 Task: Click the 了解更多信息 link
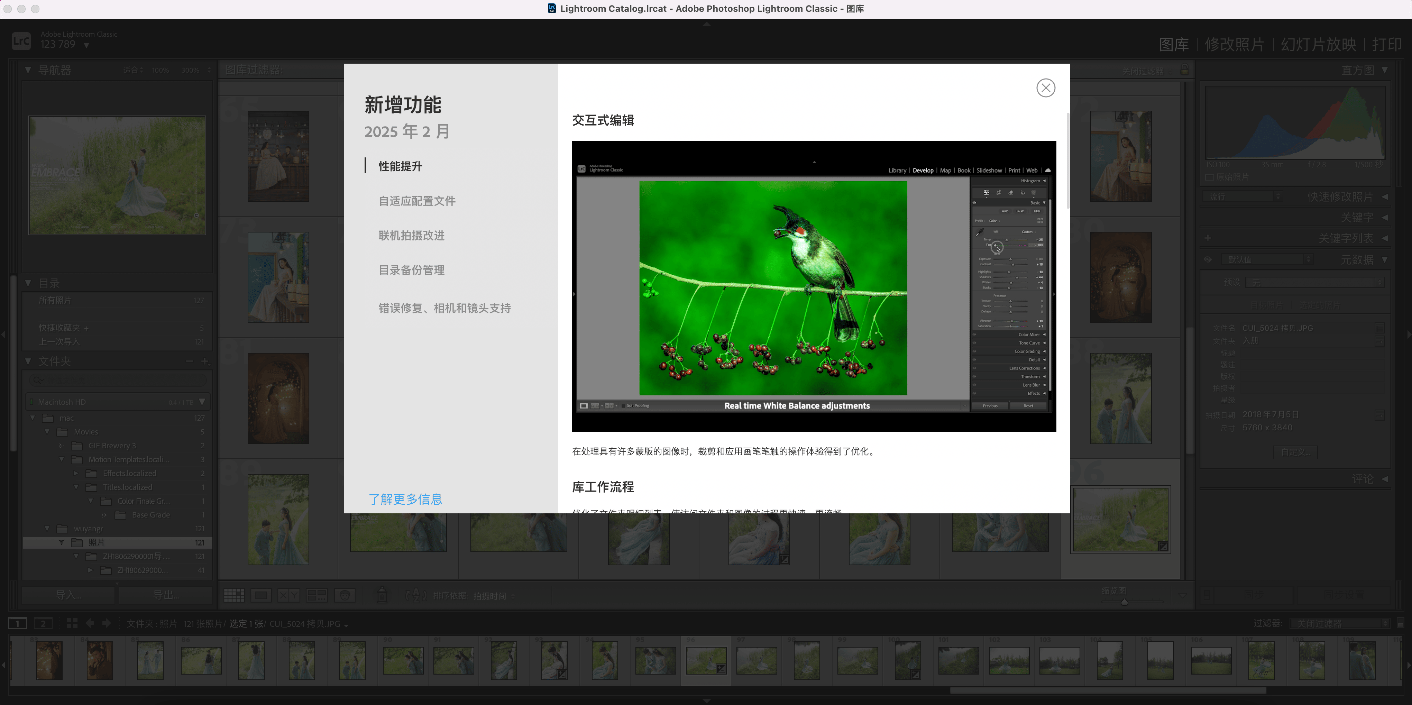point(405,500)
